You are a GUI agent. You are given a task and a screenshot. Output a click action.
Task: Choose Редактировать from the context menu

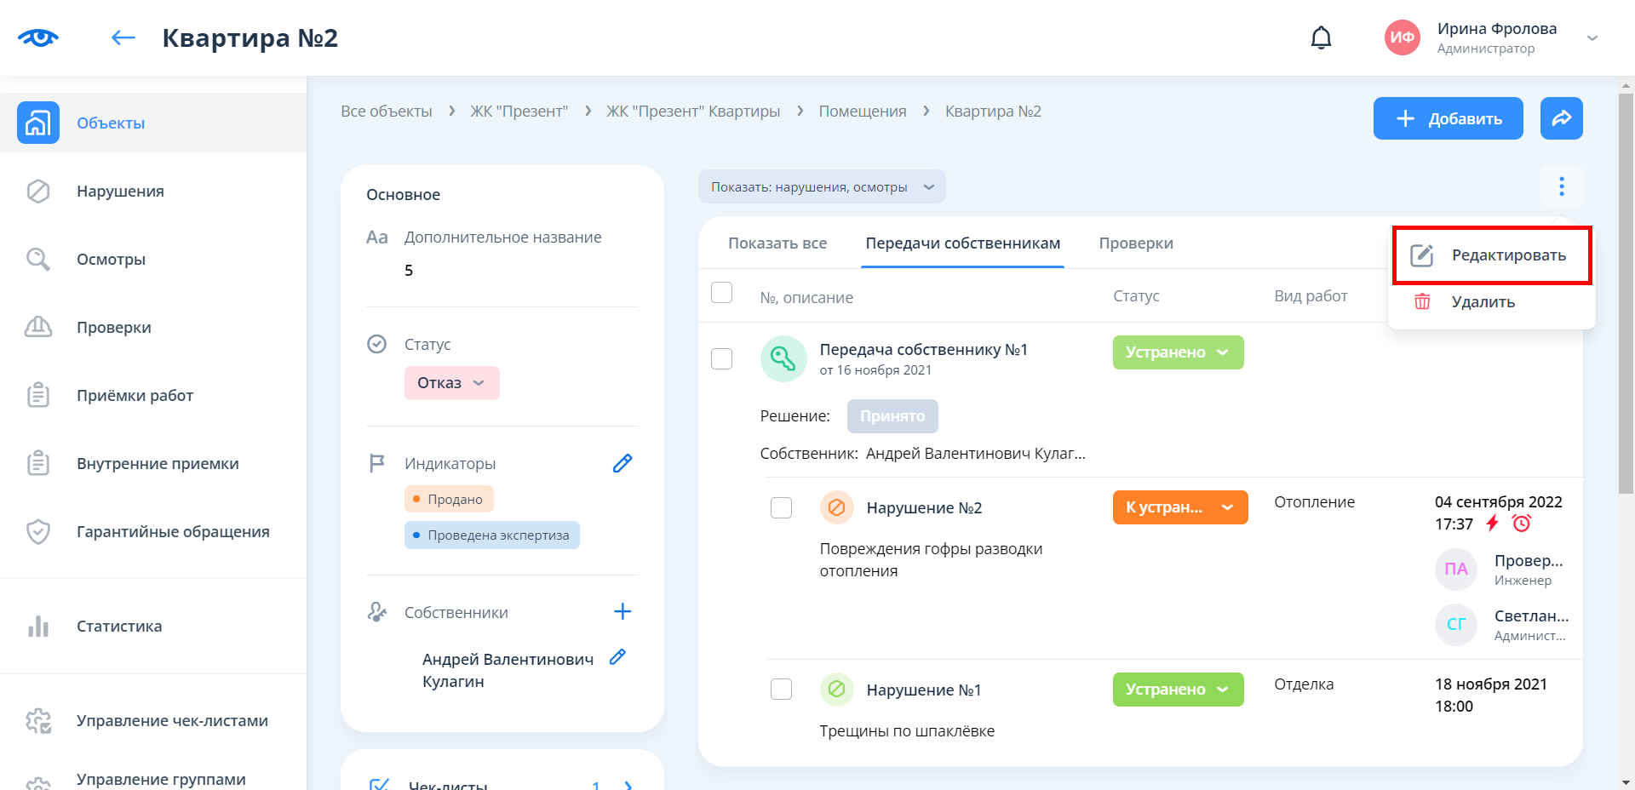1491,255
